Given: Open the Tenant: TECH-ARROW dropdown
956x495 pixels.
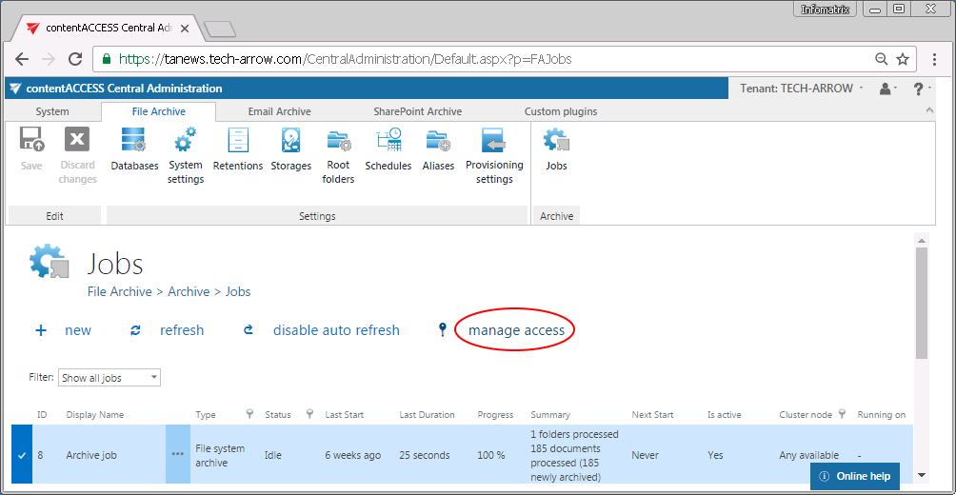Looking at the screenshot, I should [x=802, y=89].
